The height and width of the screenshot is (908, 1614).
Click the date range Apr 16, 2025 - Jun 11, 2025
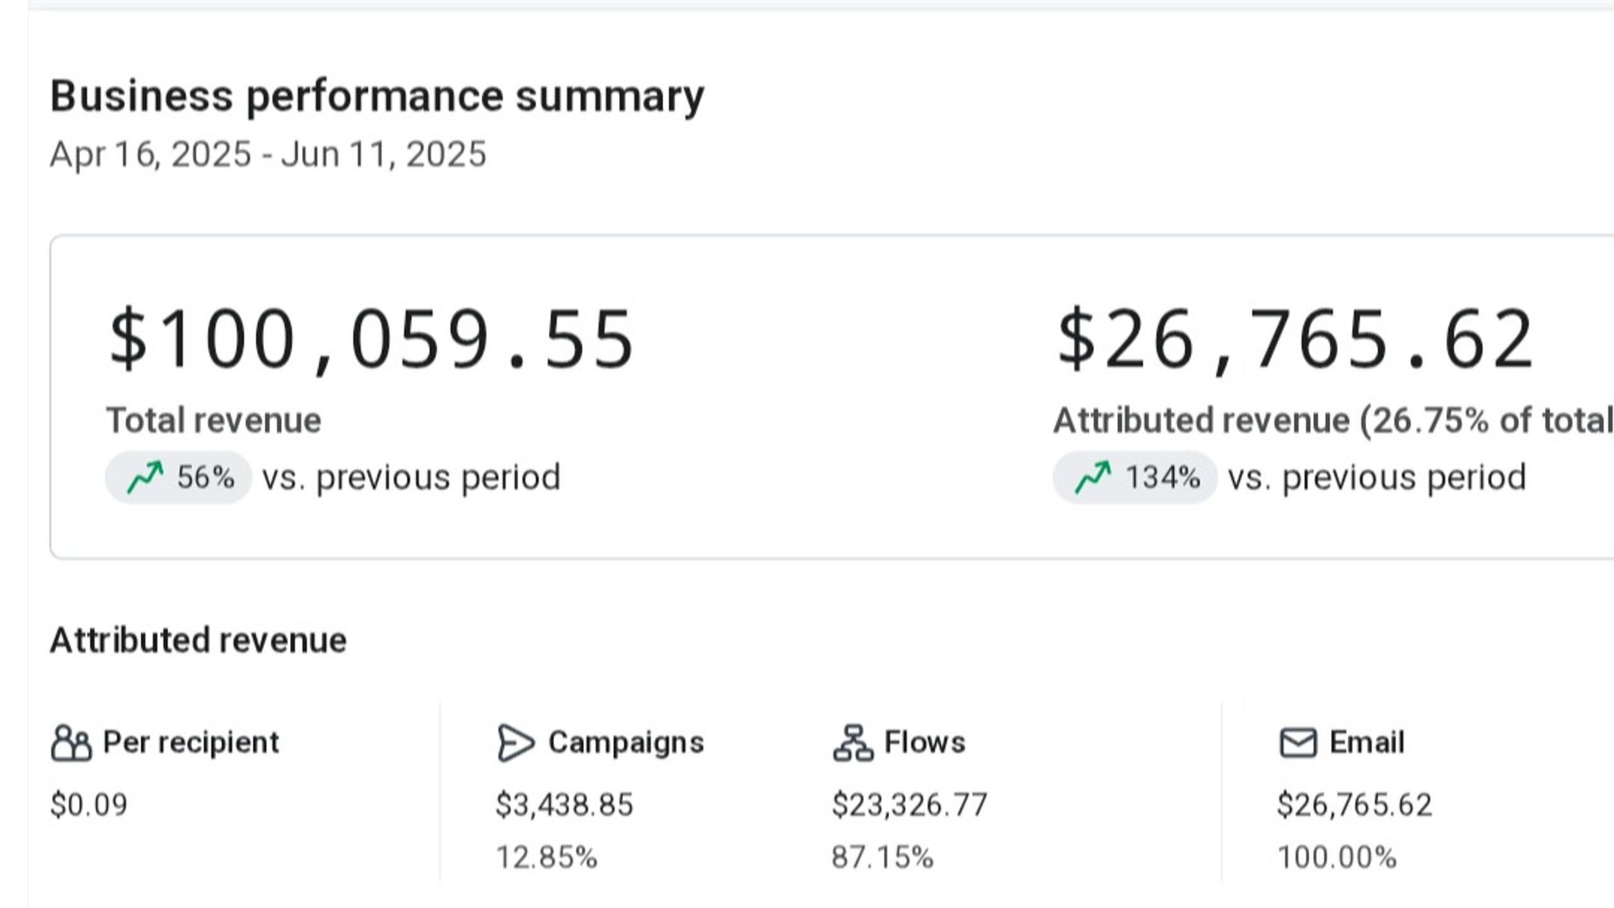[x=268, y=154]
